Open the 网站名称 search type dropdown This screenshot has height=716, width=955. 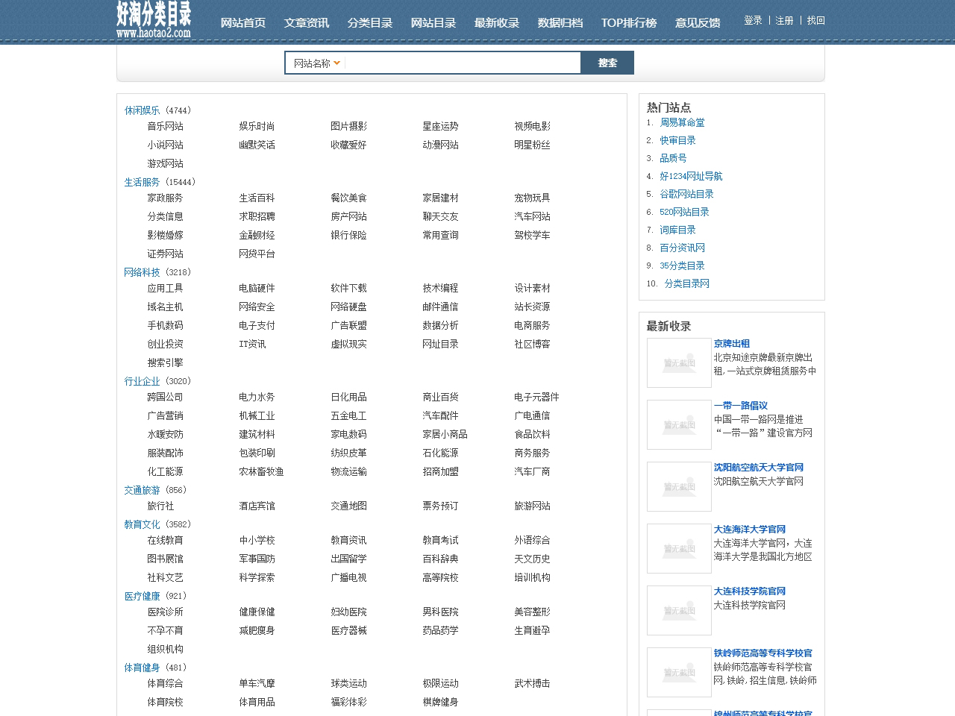[x=316, y=63]
